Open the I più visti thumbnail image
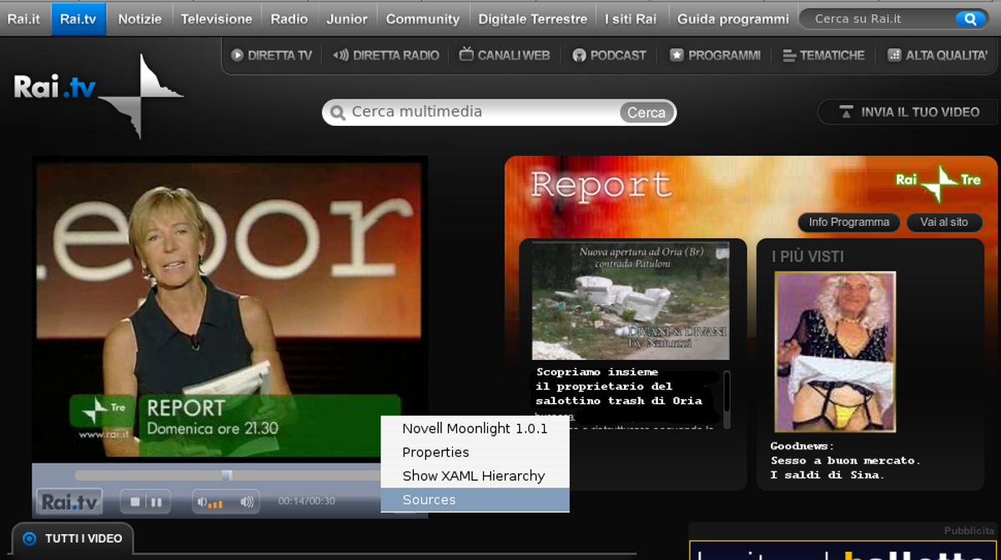1001x560 pixels. point(835,352)
